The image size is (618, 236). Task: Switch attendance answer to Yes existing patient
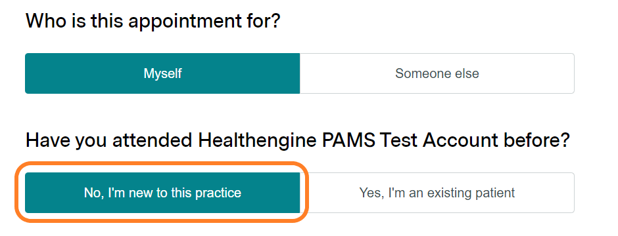(x=437, y=193)
